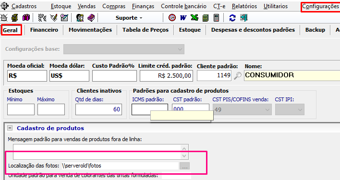Open the Configurações base combo box
Screen dimensions: 340x180
[124, 49]
